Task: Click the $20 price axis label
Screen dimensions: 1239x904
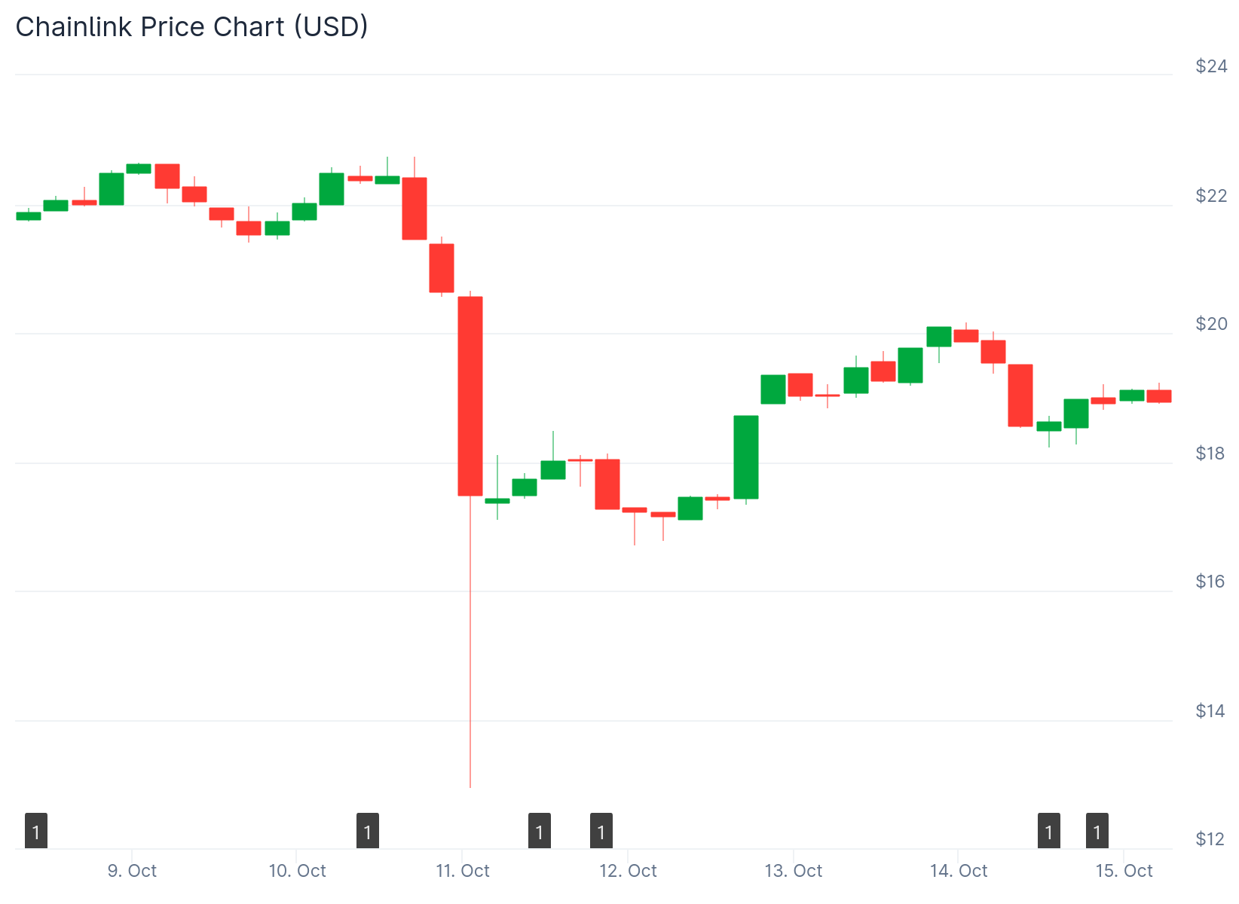Action: [1211, 324]
